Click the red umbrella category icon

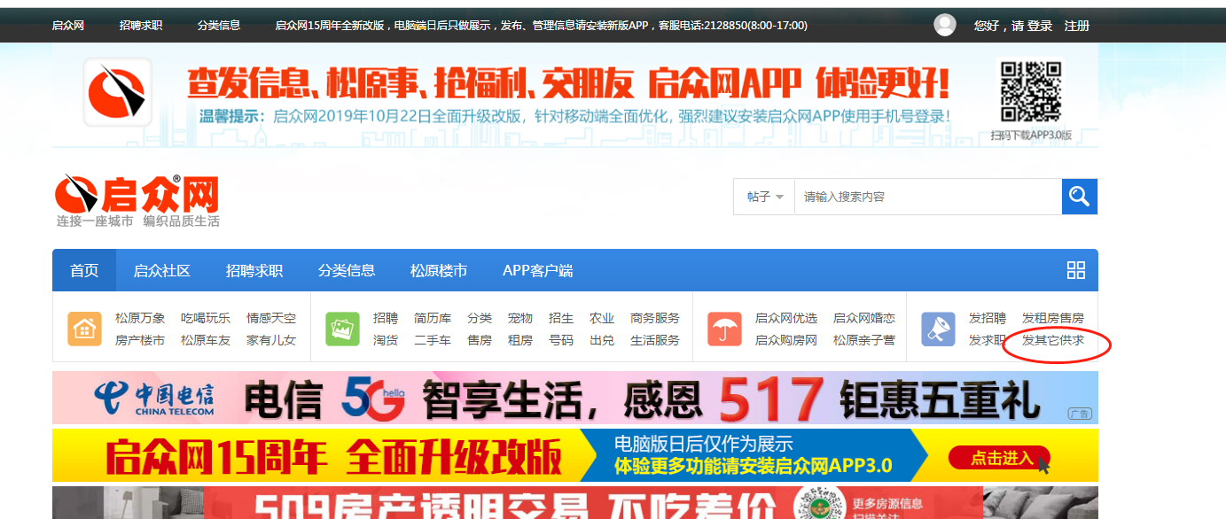click(724, 329)
